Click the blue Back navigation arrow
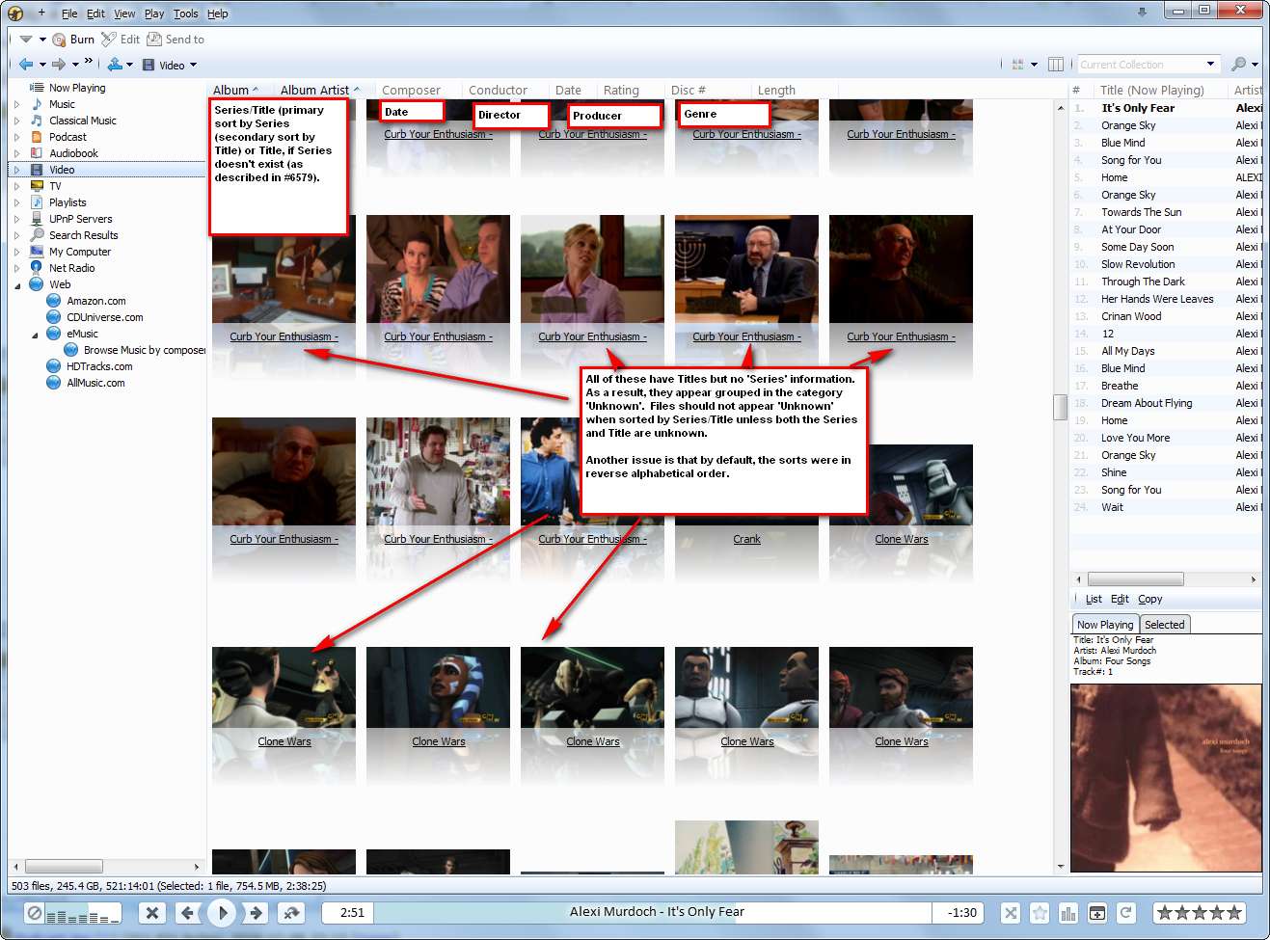Image resolution: width=1270 pixels, height=940 pixels. [26, 65]
